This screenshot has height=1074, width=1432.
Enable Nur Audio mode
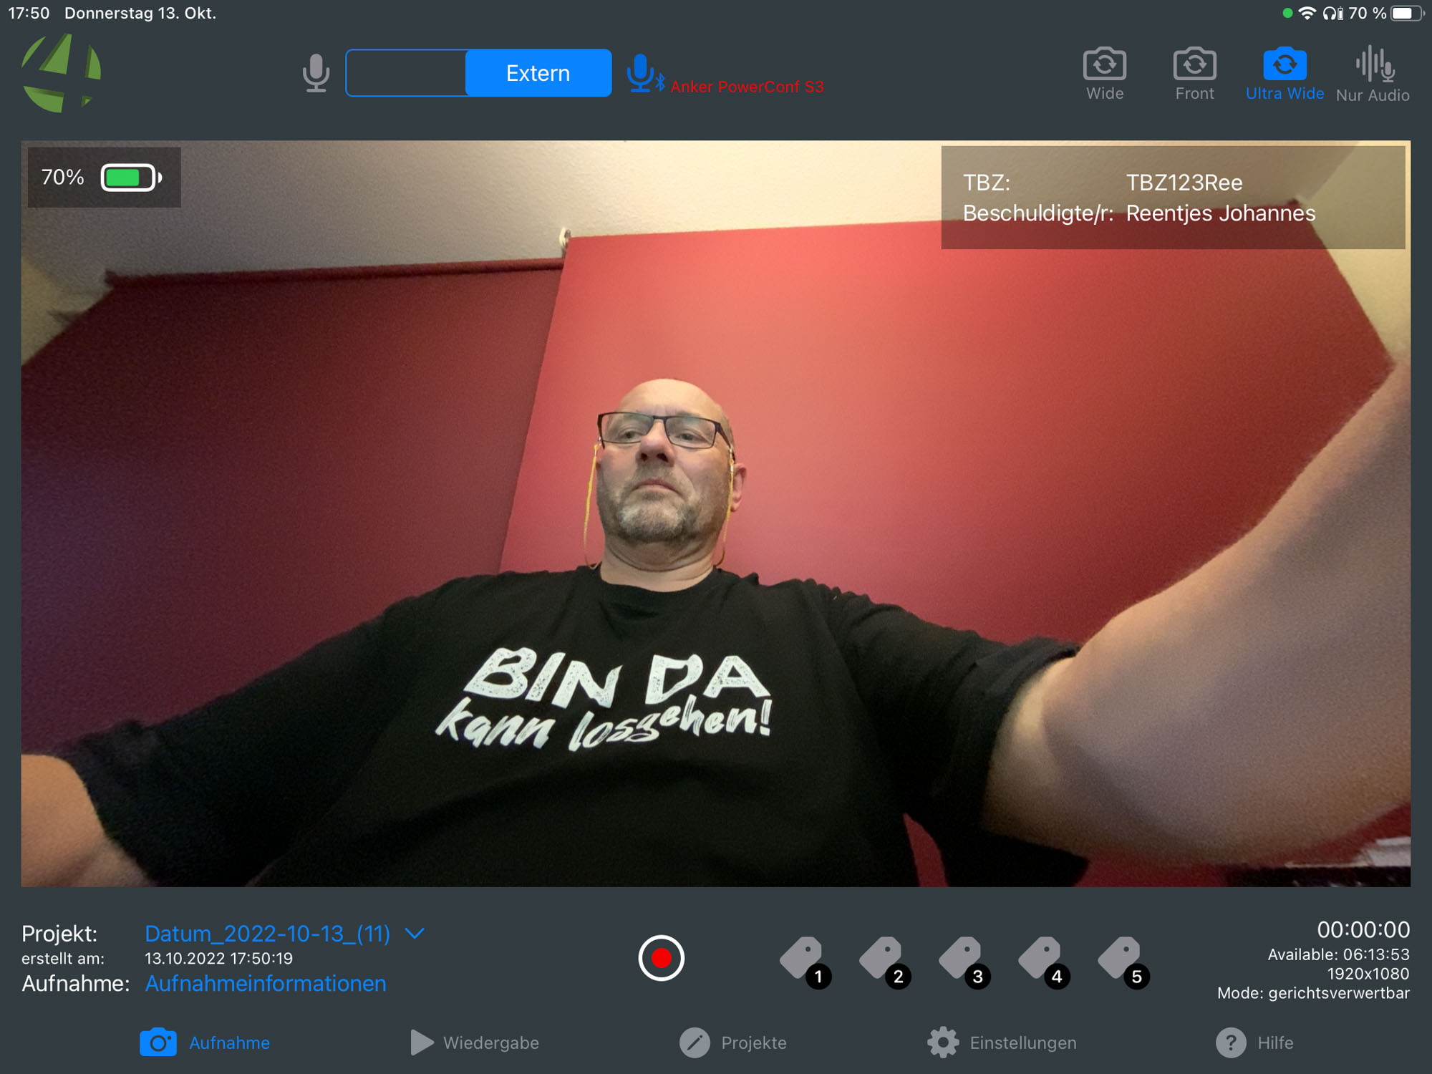pyautogui.click(x=1373, y=74)
